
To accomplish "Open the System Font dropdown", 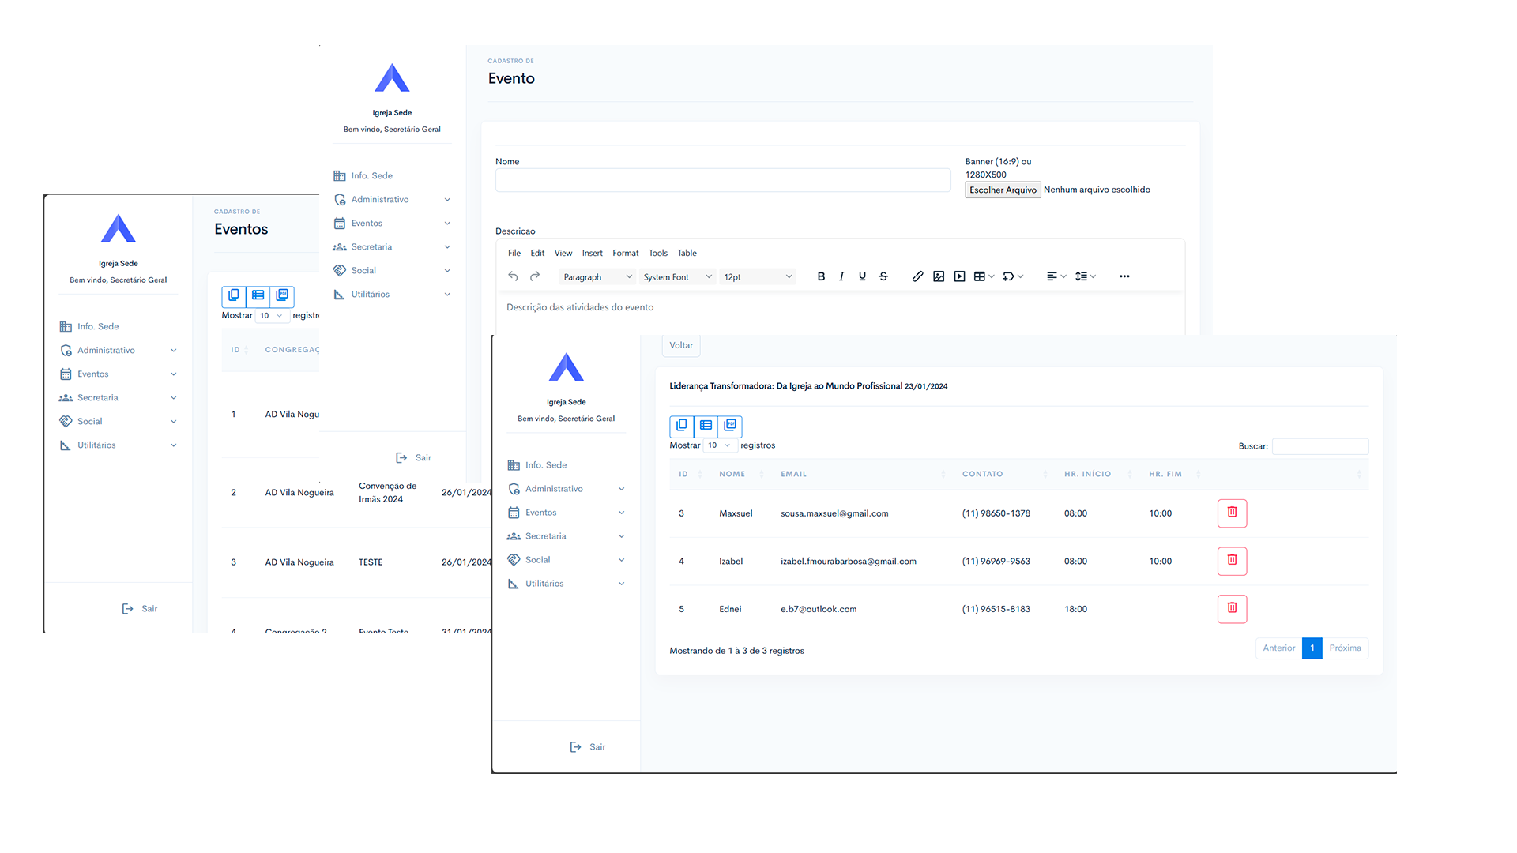I will 677,277.
